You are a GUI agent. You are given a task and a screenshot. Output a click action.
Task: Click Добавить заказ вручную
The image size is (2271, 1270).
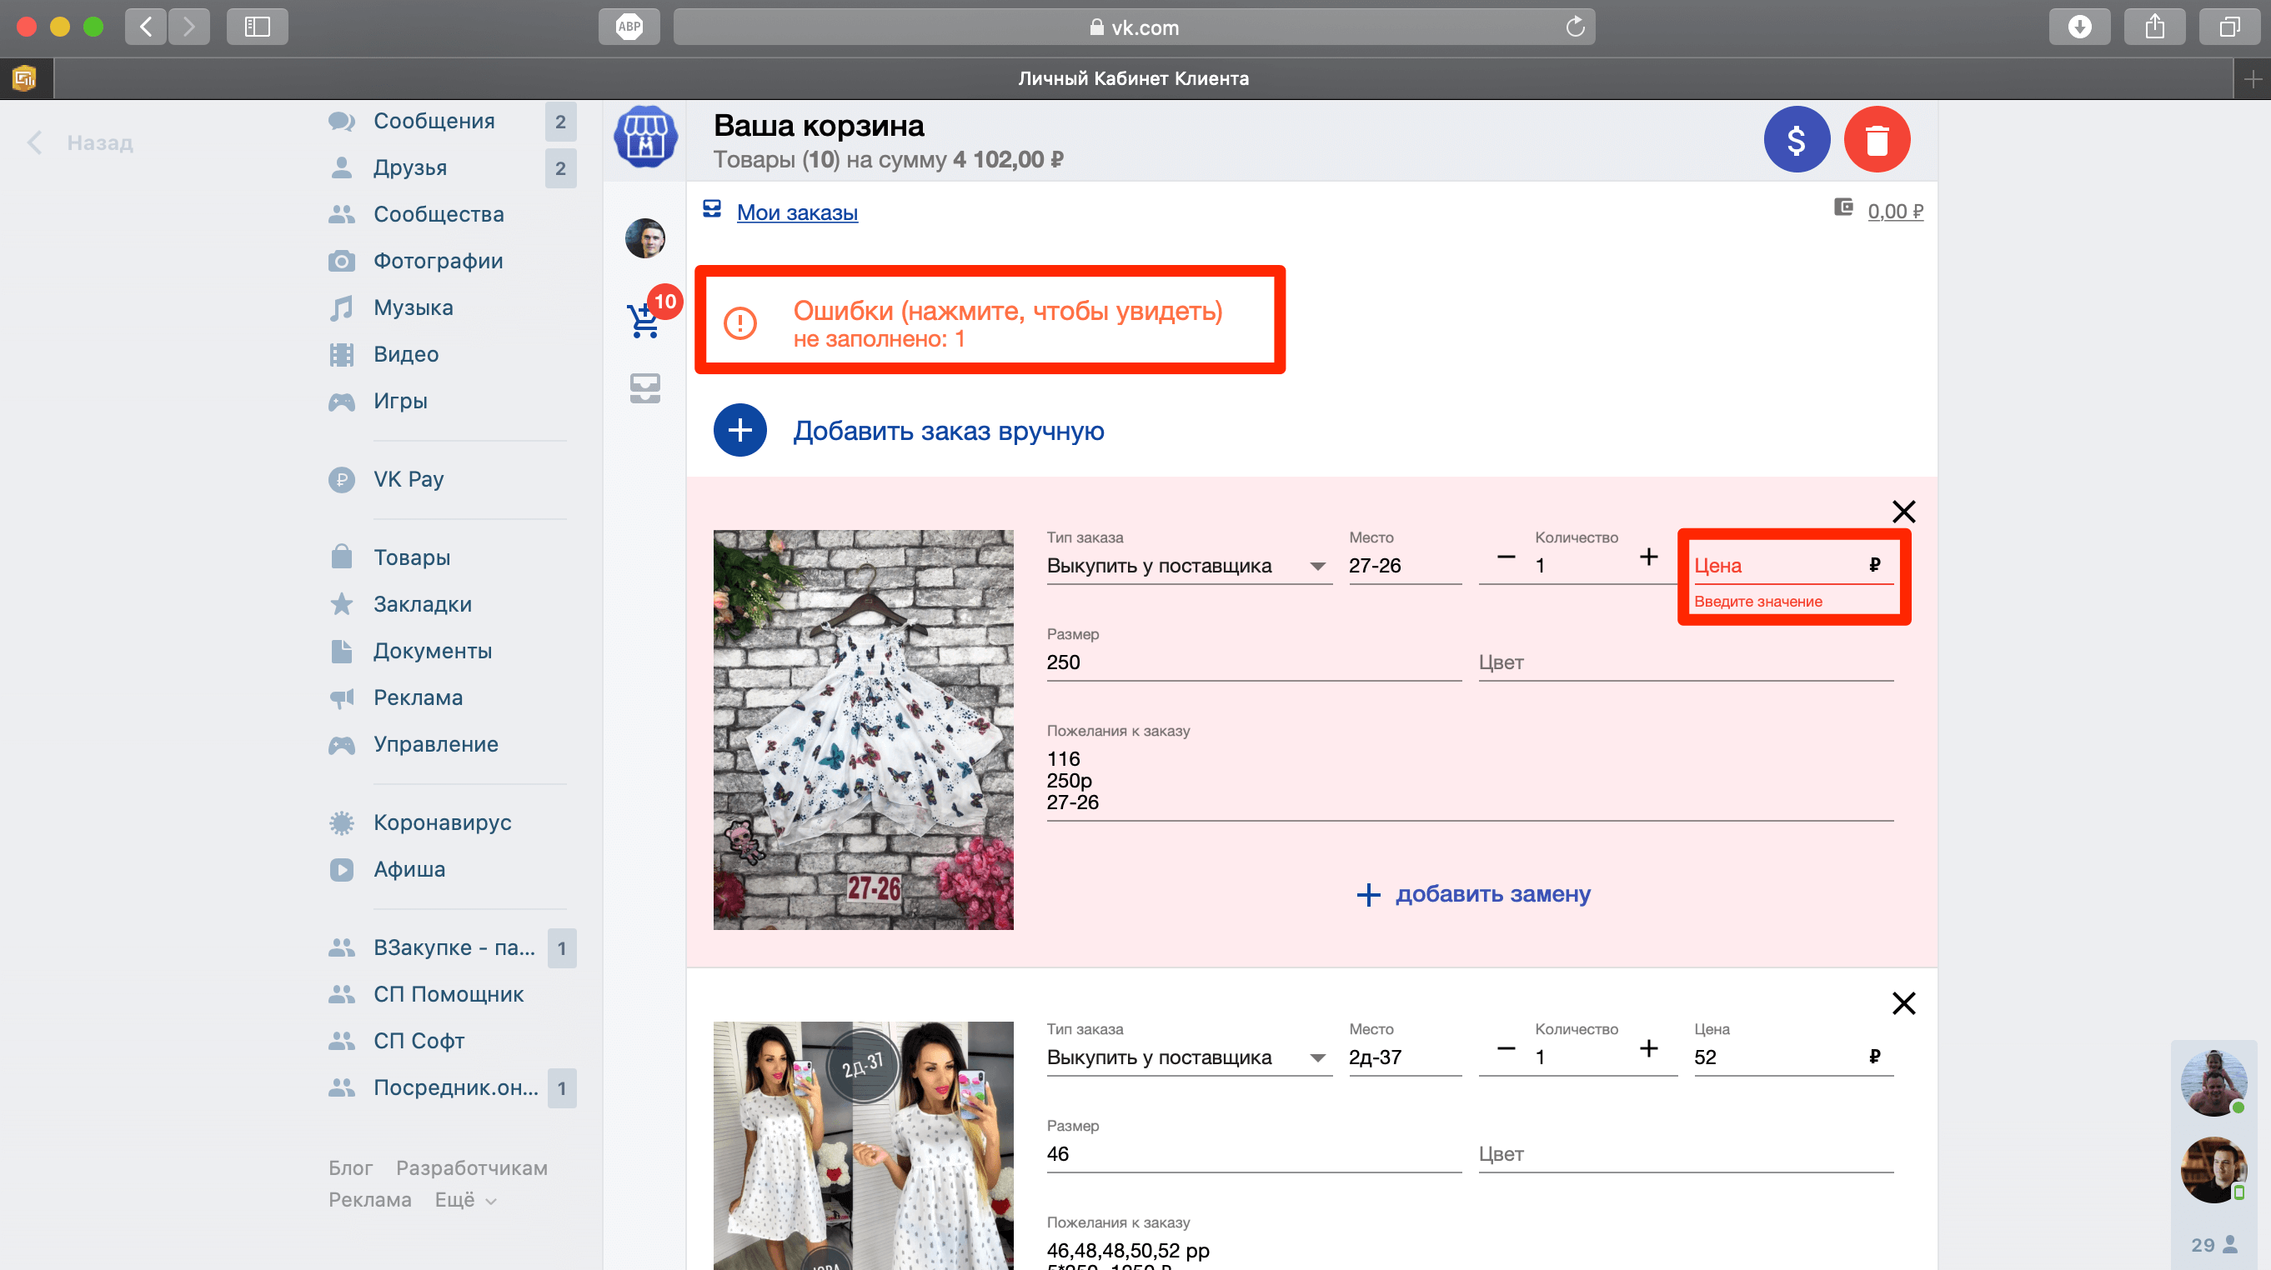click(948, 431)
